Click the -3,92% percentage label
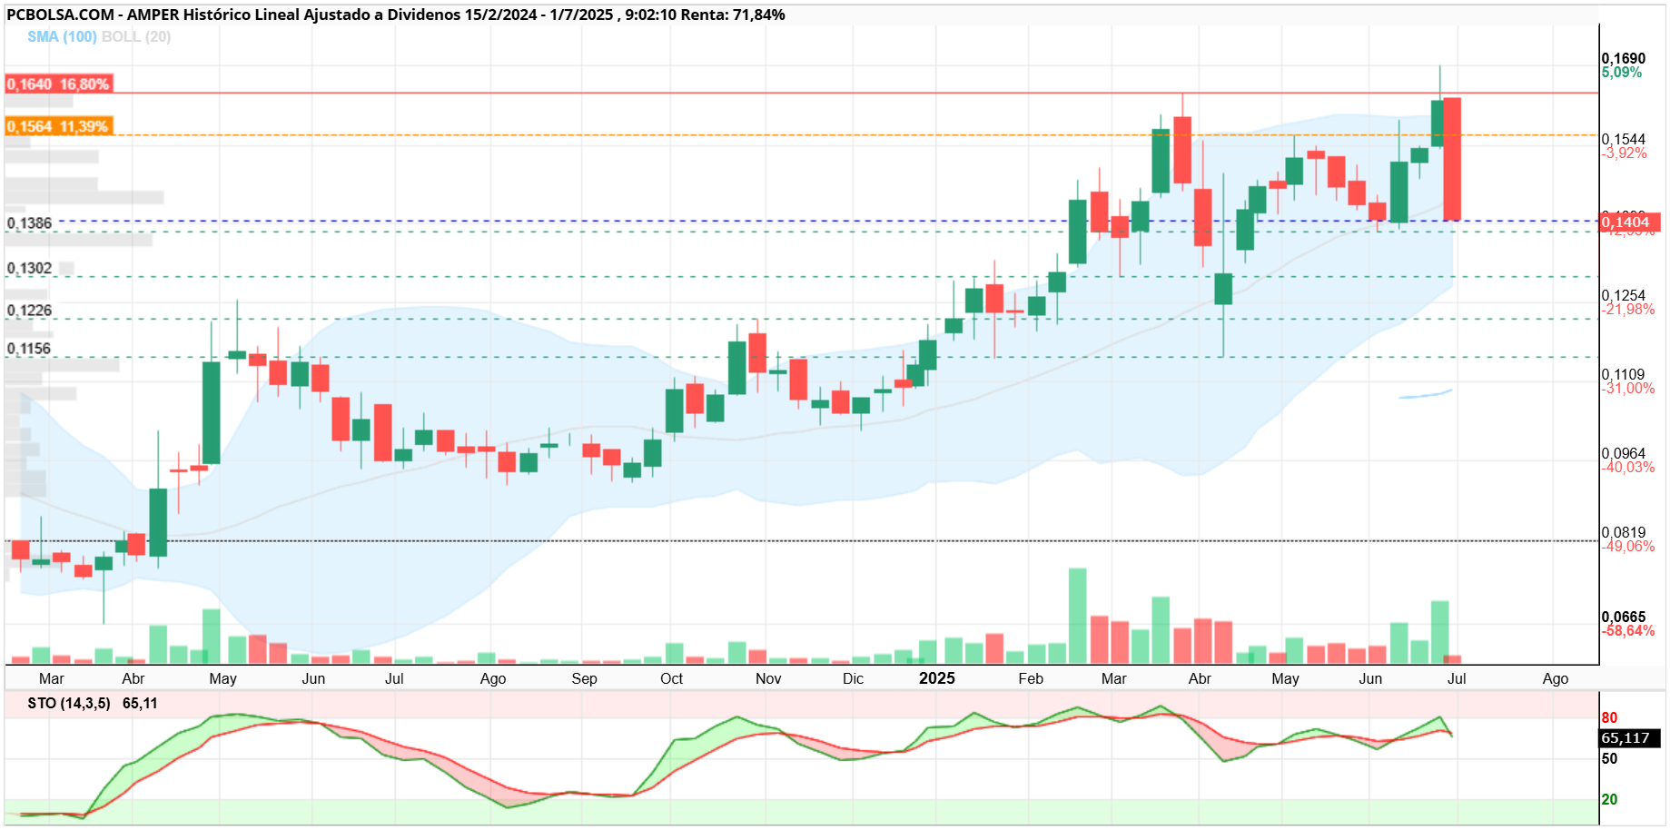The height and width of the screenshot is (830, 1670). [x=1624, y=153]
